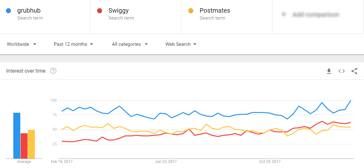Open the Web Search type dropdown
The height and width of the screenshot is (168, 364).
181,44
